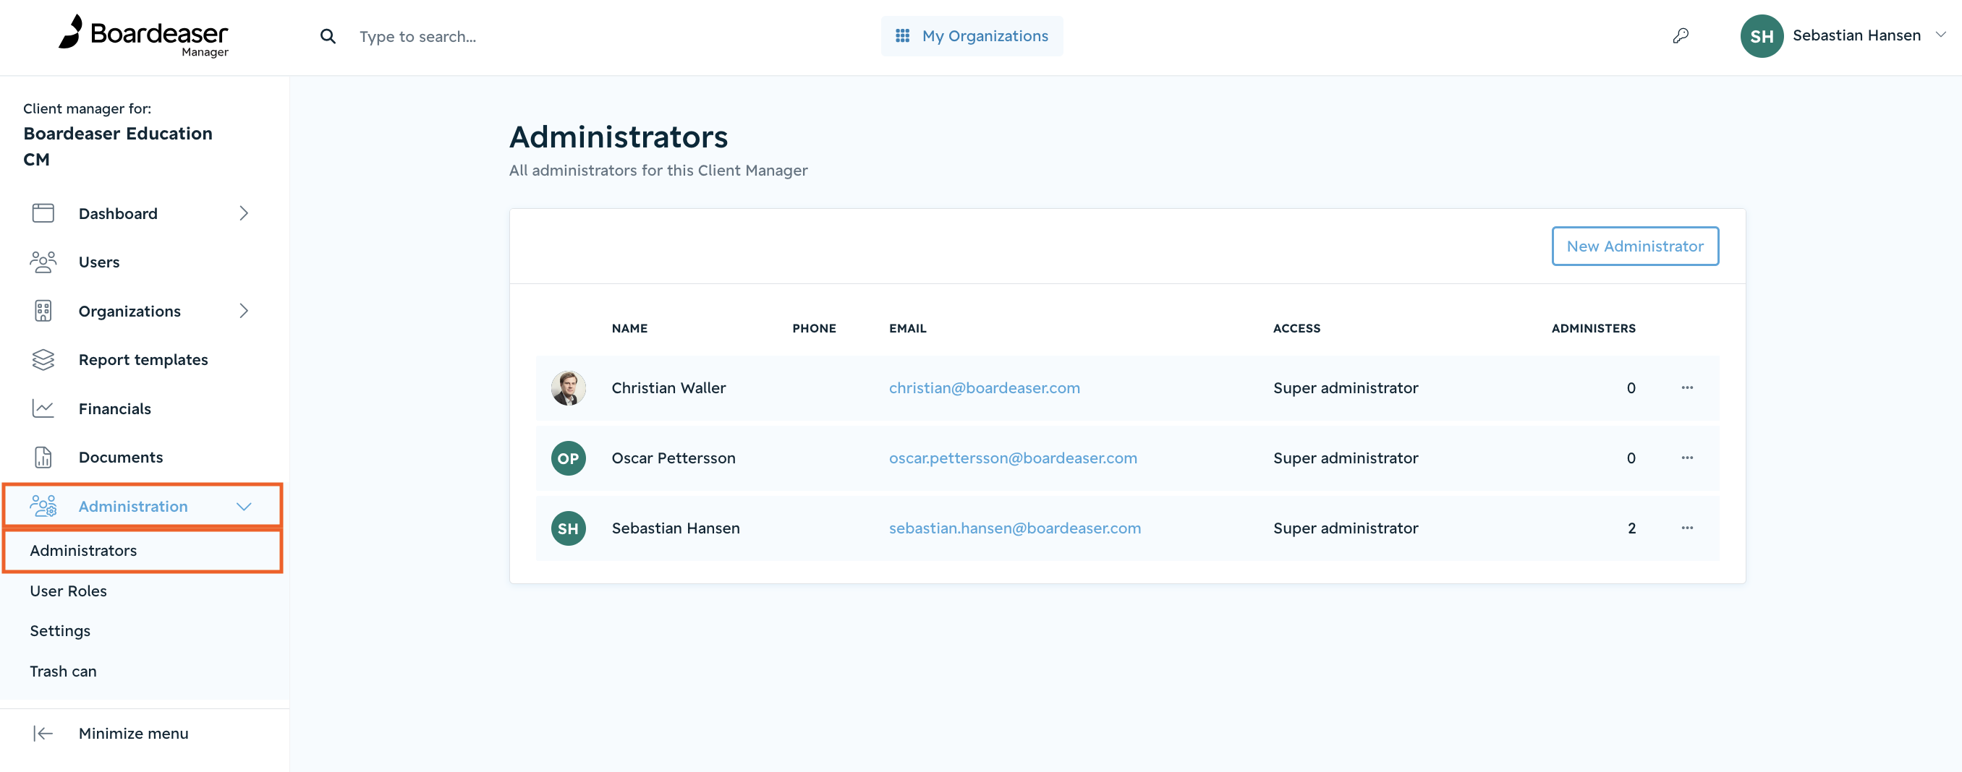Viewport: 1962px width, 772px height.
Task: Click the Christian Waller name
Action: click(668, 388)
